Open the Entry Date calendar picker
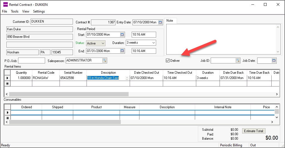The image size is (285, 148). tap(160, 22)
